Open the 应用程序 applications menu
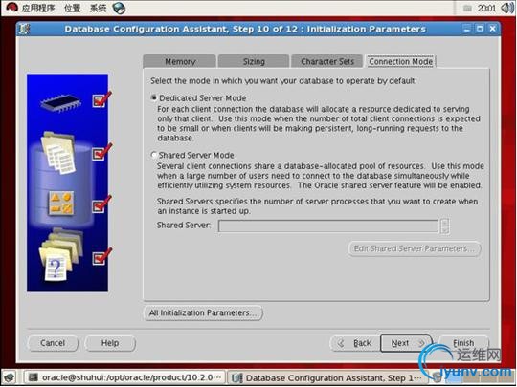The image size is (517, 387). pyautogui.click(x=38, y=8)
